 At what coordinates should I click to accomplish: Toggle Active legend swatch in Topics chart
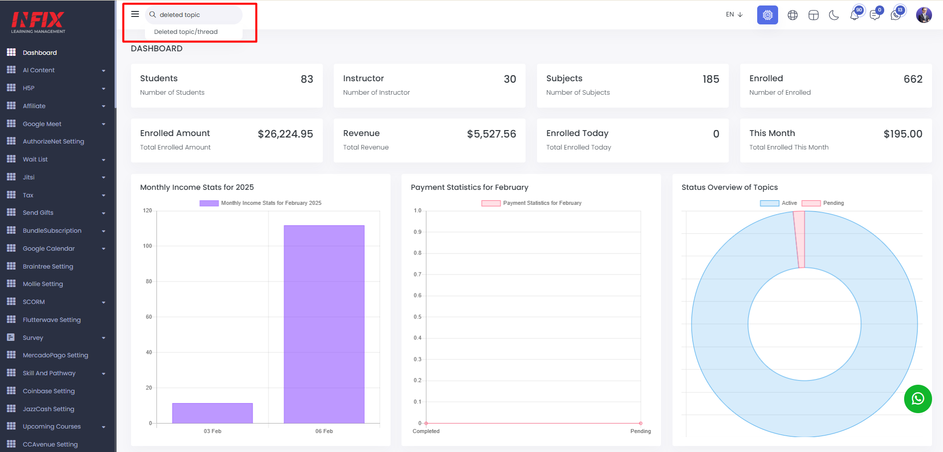(x=770, y=203)
